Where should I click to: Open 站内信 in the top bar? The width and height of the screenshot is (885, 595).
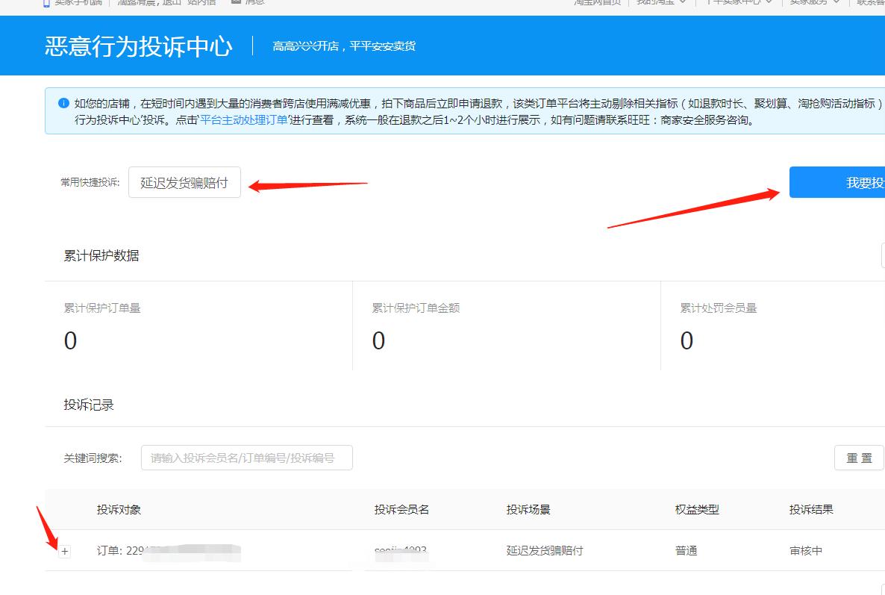tap(201, 3)
